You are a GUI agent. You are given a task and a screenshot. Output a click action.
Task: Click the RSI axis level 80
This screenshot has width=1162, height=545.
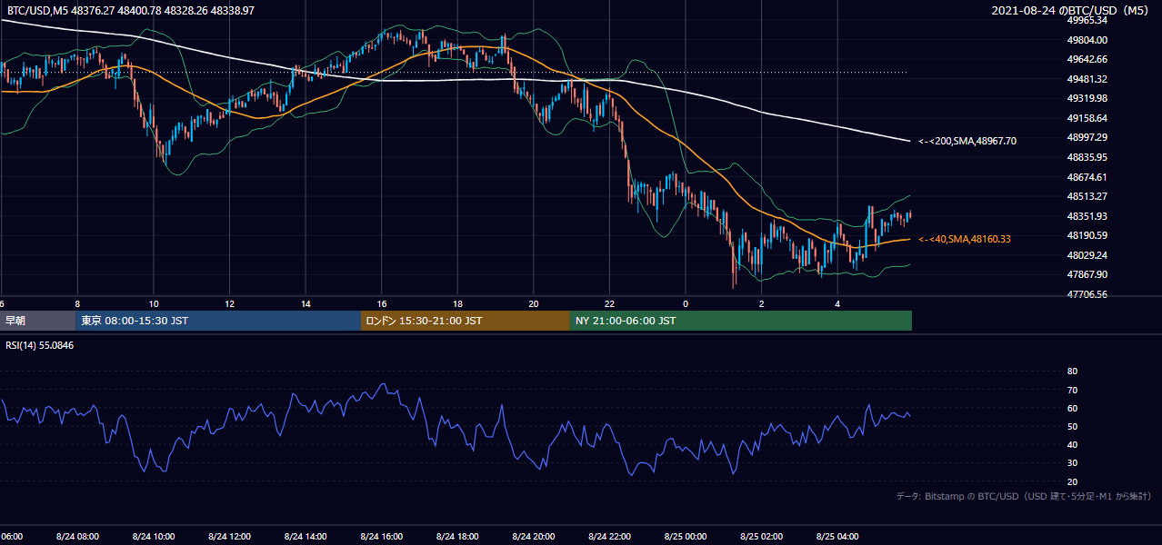point(1072,372)
